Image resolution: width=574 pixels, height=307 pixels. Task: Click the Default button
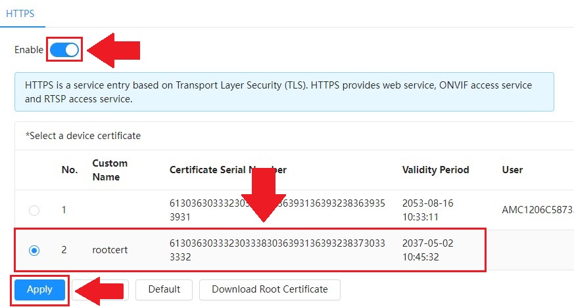tap(164, 289)
